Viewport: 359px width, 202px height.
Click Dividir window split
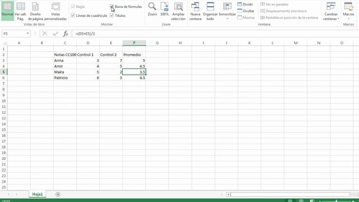coord(245,4)
